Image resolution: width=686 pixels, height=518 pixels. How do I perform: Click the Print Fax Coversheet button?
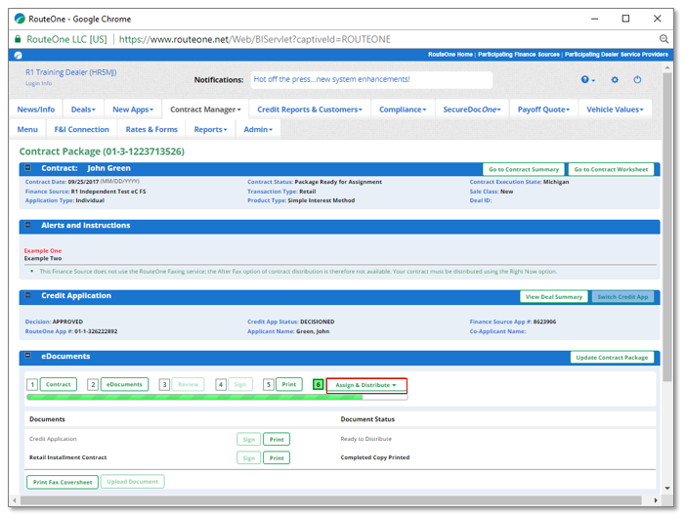click(63, 482)
